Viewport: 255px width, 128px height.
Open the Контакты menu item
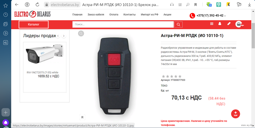pos(130,14)
